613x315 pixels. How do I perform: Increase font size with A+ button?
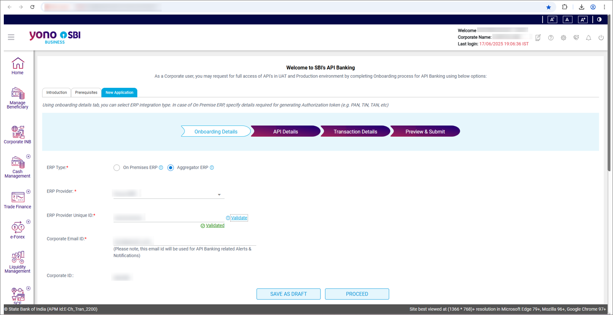(583, 19)
